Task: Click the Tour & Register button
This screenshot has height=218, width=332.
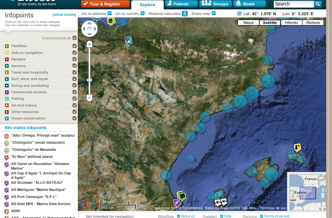Action: click(105, 4)
